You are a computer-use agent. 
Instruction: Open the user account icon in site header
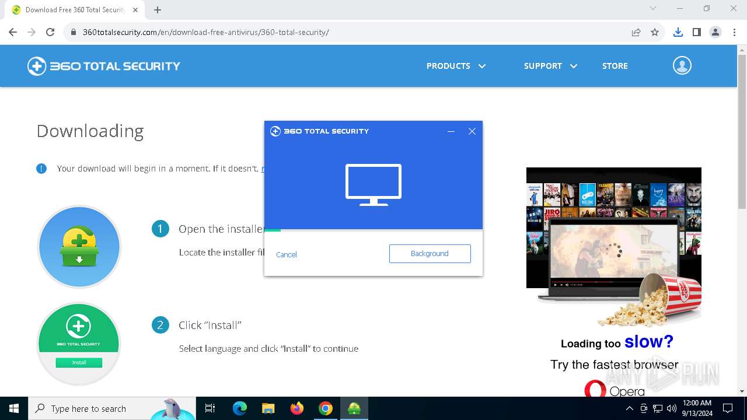click(682, 65)
